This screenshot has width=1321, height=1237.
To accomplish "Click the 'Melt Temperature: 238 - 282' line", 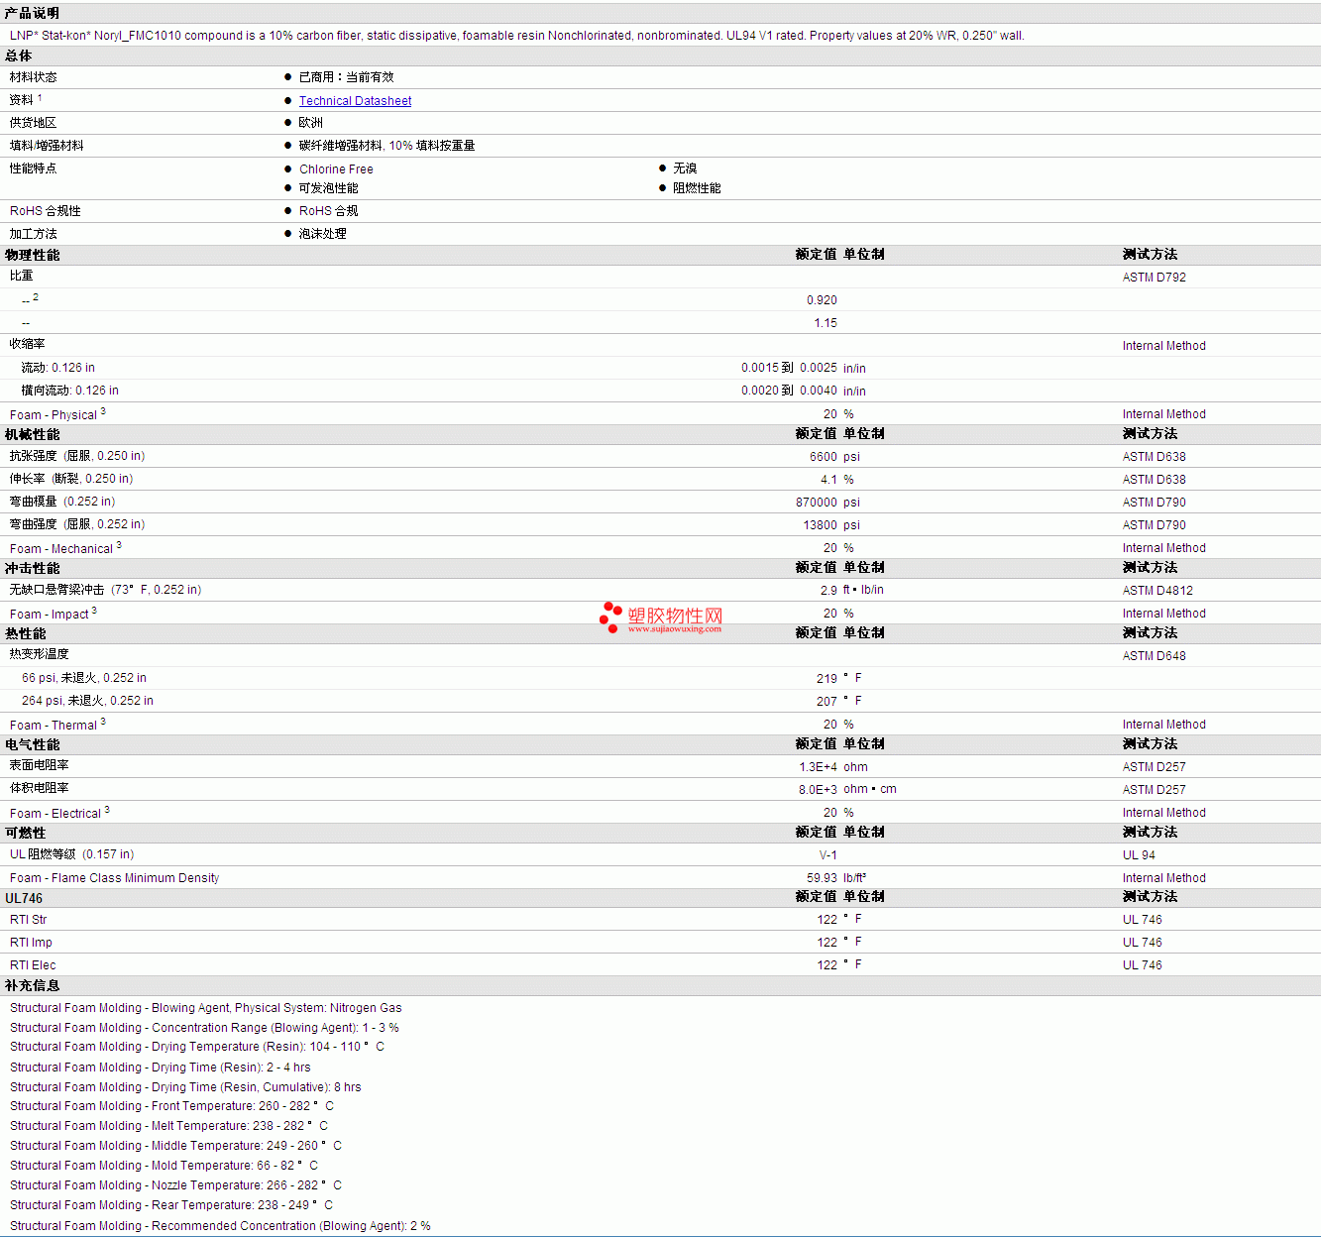I will (169, 1126).
